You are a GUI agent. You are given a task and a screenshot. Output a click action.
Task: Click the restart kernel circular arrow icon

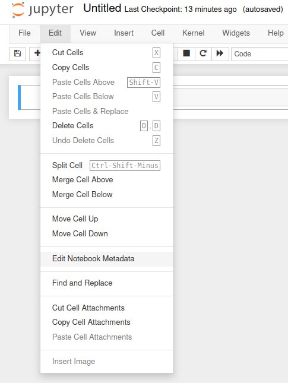point(203,53)
